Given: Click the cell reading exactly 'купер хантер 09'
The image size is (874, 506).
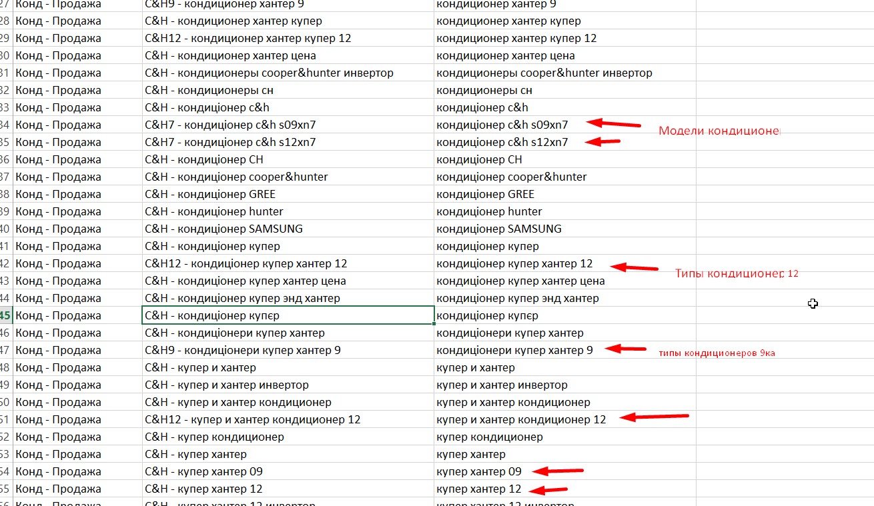Looking at the screenshot, I should [565, 471].
